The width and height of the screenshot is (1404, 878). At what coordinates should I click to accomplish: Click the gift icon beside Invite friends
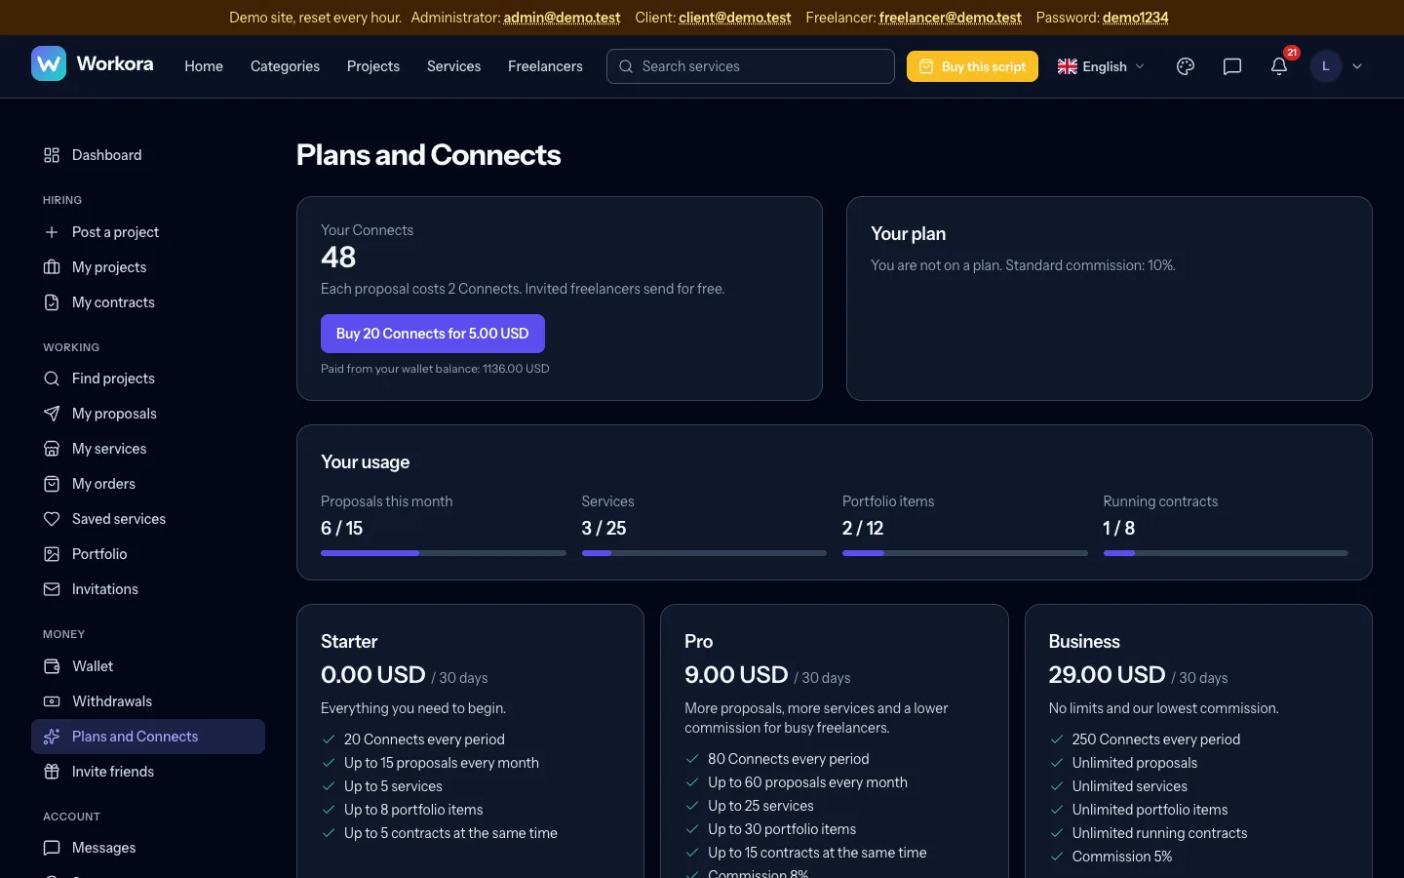52,772
